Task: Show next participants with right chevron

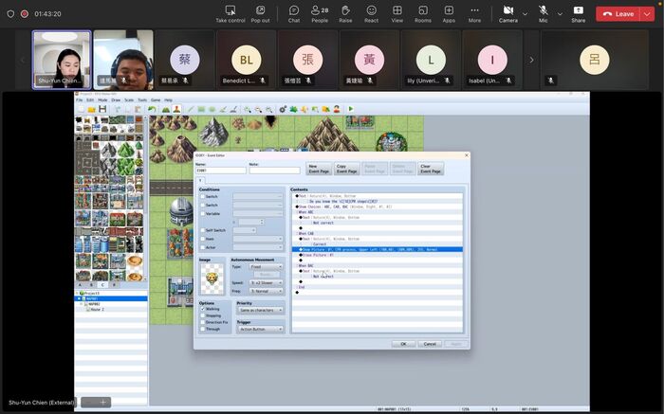Action: pyautogui.click(x=531, y=60)
